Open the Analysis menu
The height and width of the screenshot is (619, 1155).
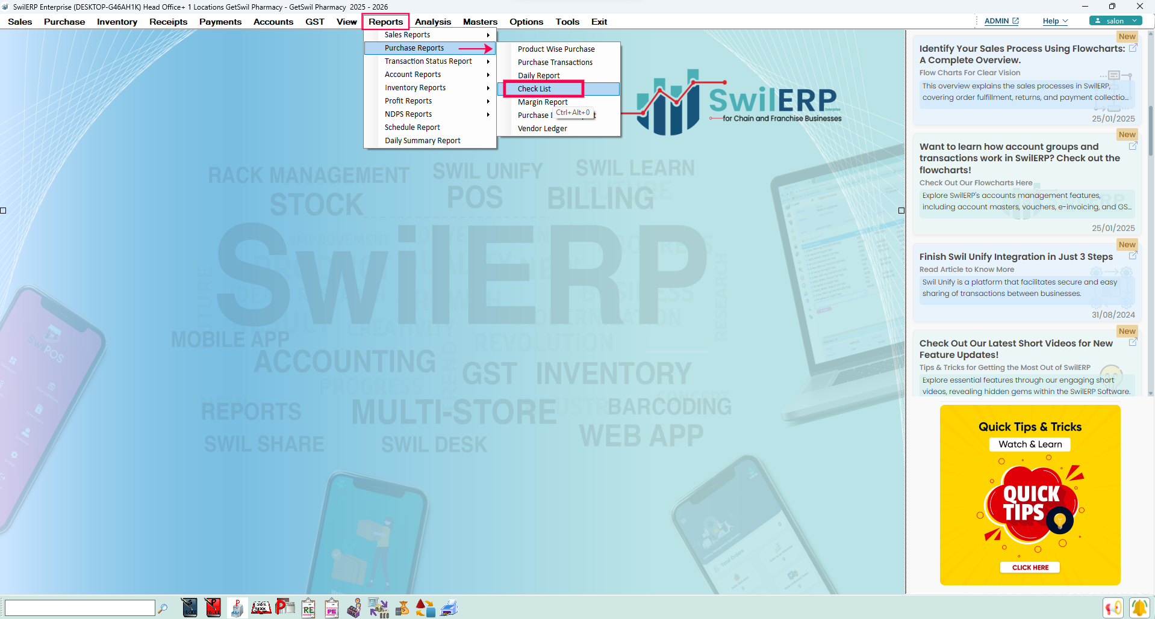click(433, 22)
